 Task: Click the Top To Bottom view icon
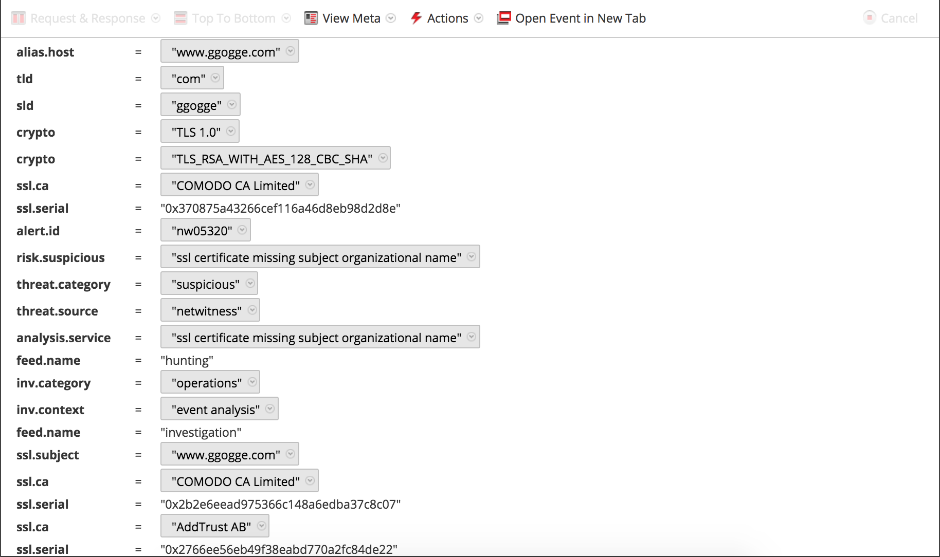[180, 18]
